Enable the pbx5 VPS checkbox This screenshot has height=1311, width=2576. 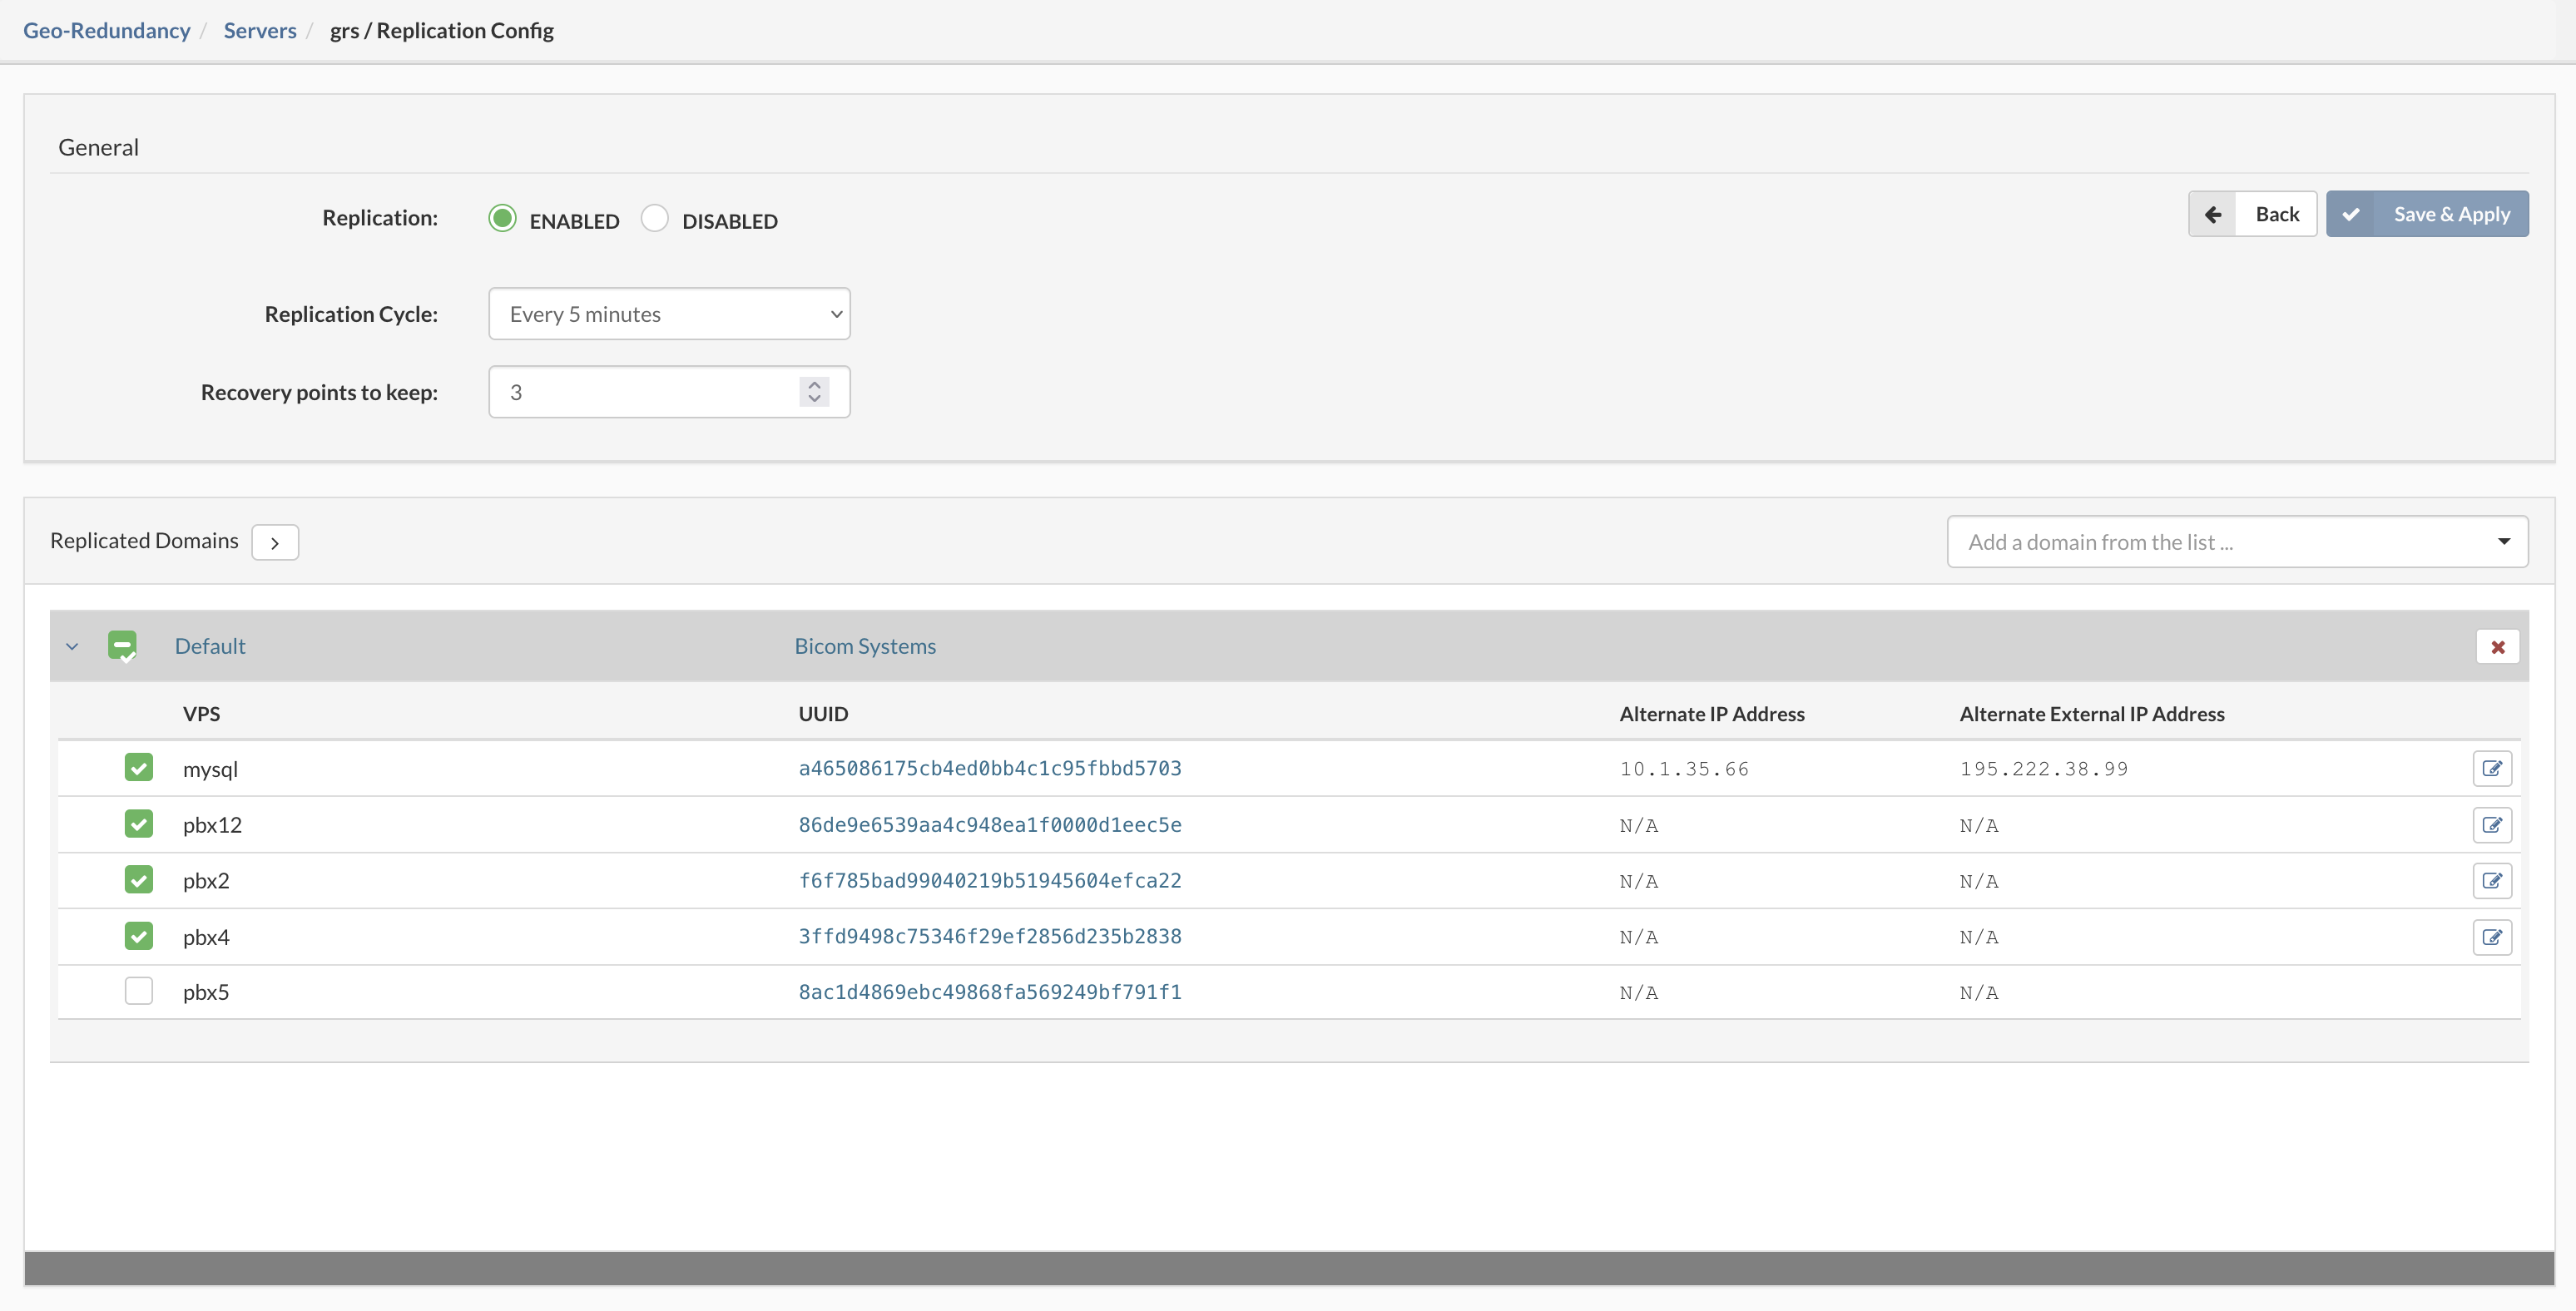[139, 992]
